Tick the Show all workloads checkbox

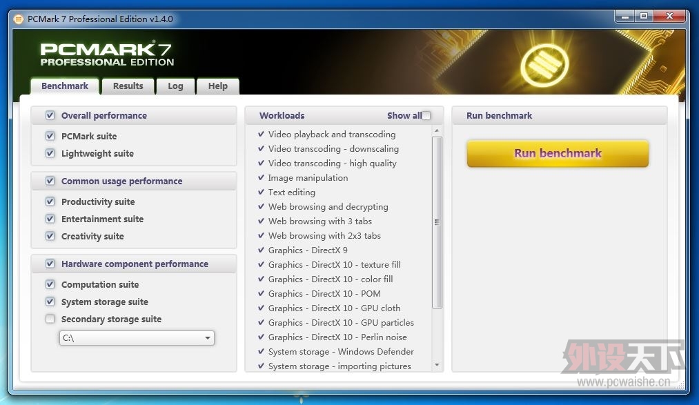[426, 115]
